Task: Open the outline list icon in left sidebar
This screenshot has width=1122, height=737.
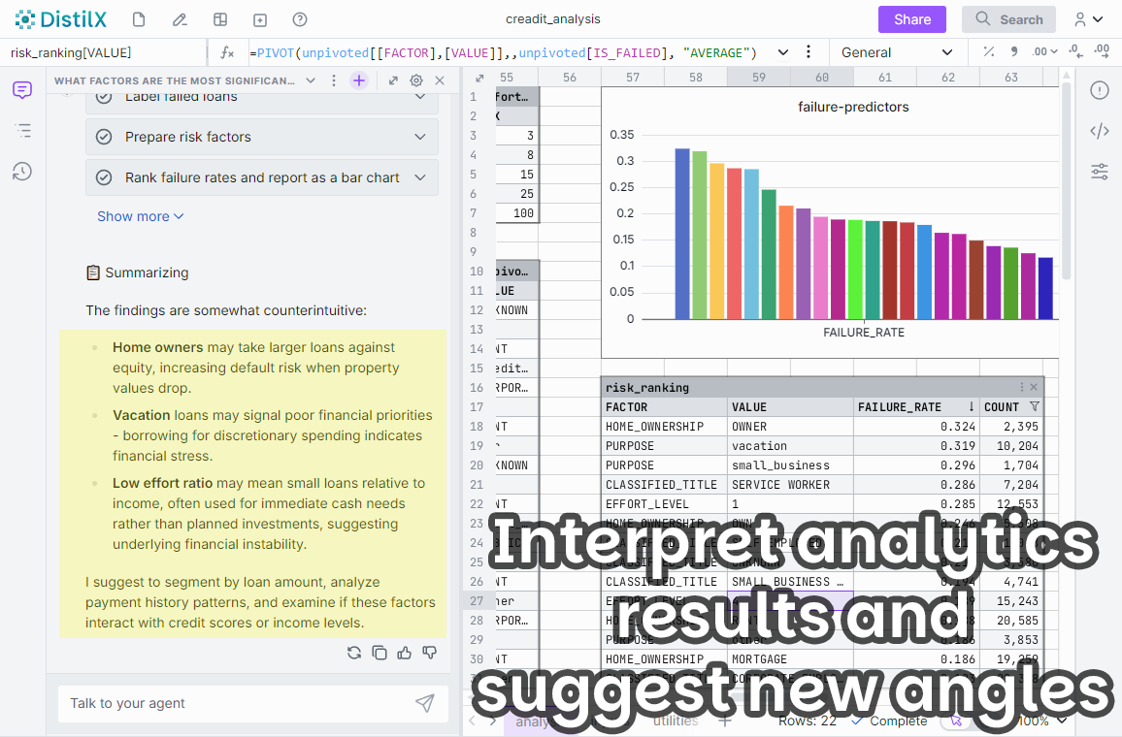Action: click(22, 131)
